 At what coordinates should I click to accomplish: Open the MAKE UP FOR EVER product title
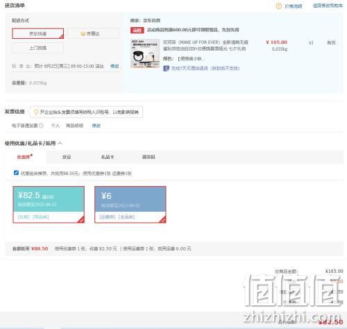coord(205,45)
